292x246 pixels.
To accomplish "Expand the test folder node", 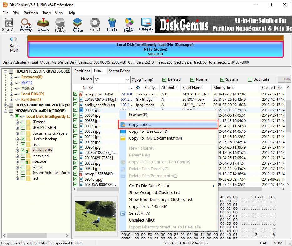I will pos(17,179).
